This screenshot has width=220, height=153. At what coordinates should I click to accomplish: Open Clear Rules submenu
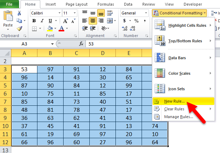183,109
